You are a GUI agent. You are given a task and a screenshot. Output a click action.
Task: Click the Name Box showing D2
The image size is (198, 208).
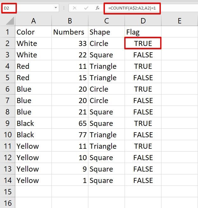pos(9,8)
